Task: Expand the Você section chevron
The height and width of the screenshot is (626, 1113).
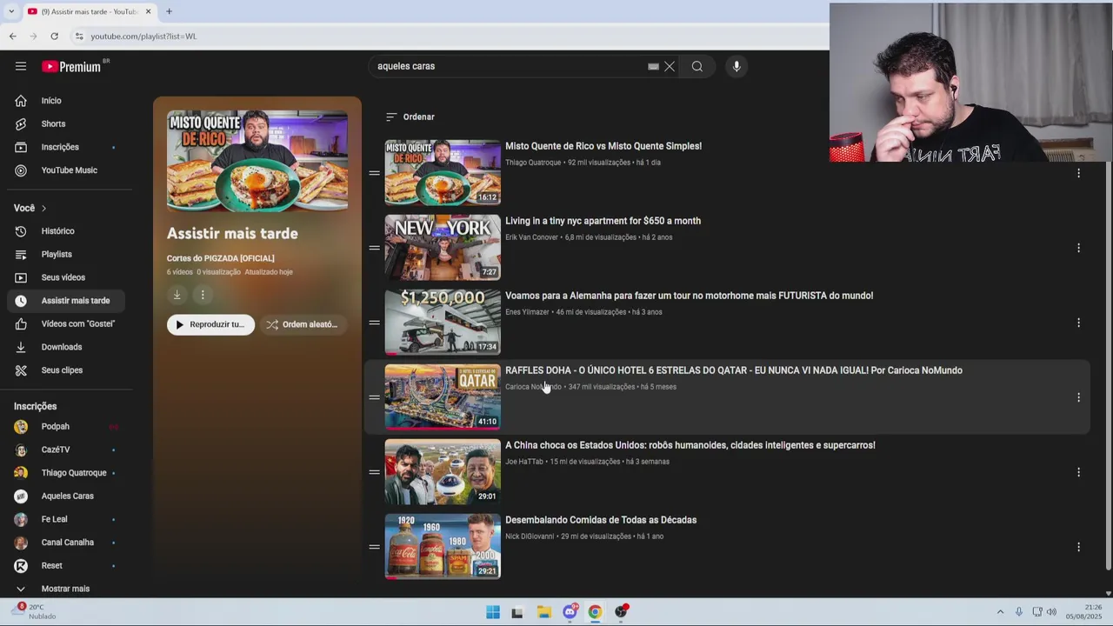Action: (43, 208)
